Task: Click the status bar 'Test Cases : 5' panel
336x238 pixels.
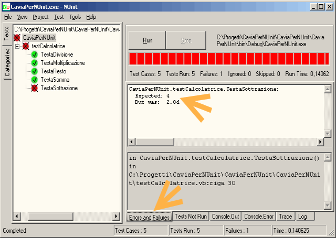Action: coord(141,231)
